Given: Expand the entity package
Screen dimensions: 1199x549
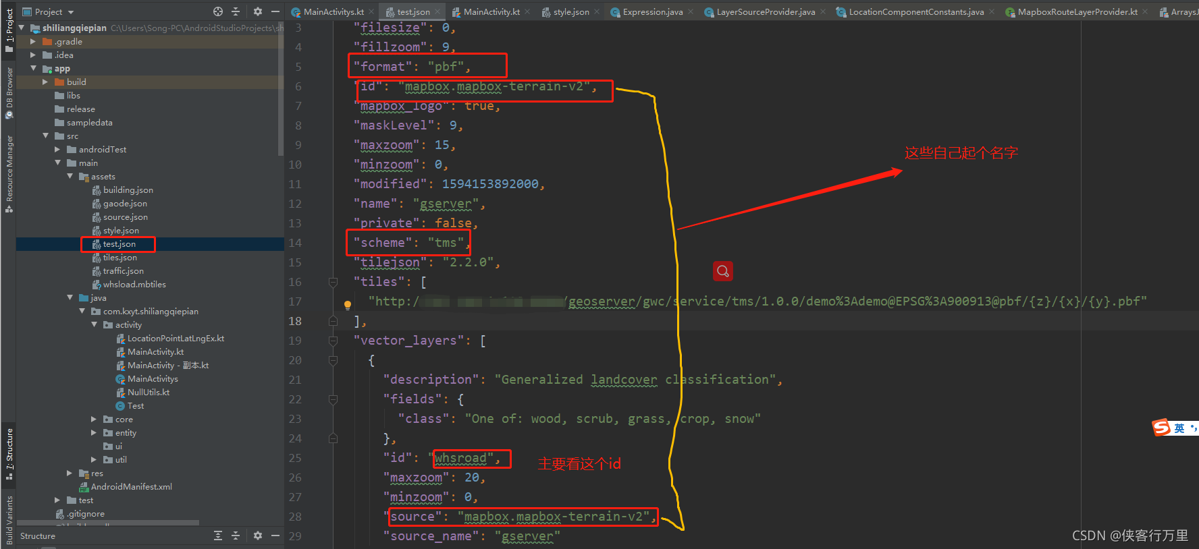Looking at the screenshot, I should tap(94, 432).
